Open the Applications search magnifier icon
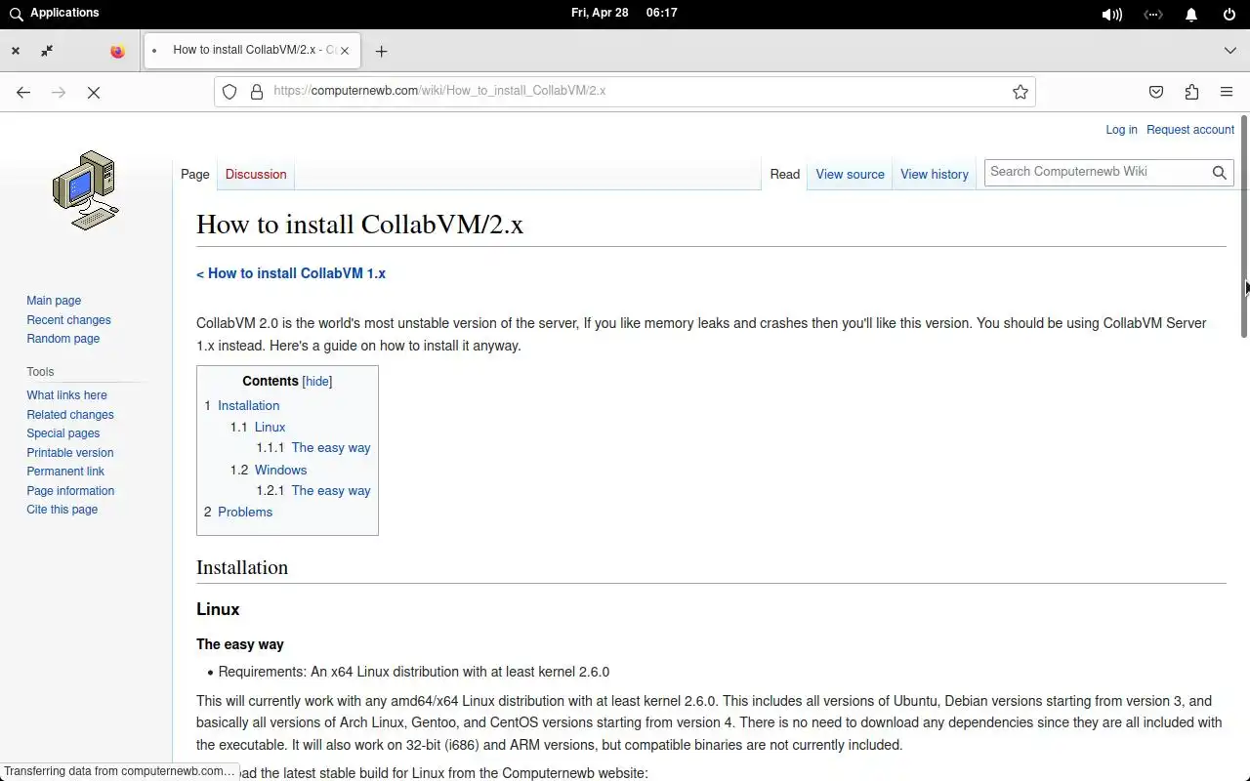Image resolution: width=1250 pixels, height=781 pixels. (x=16, y=14)
